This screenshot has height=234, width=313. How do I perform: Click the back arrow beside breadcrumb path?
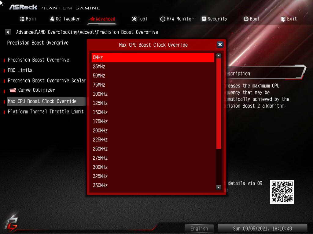click(8, 32)
